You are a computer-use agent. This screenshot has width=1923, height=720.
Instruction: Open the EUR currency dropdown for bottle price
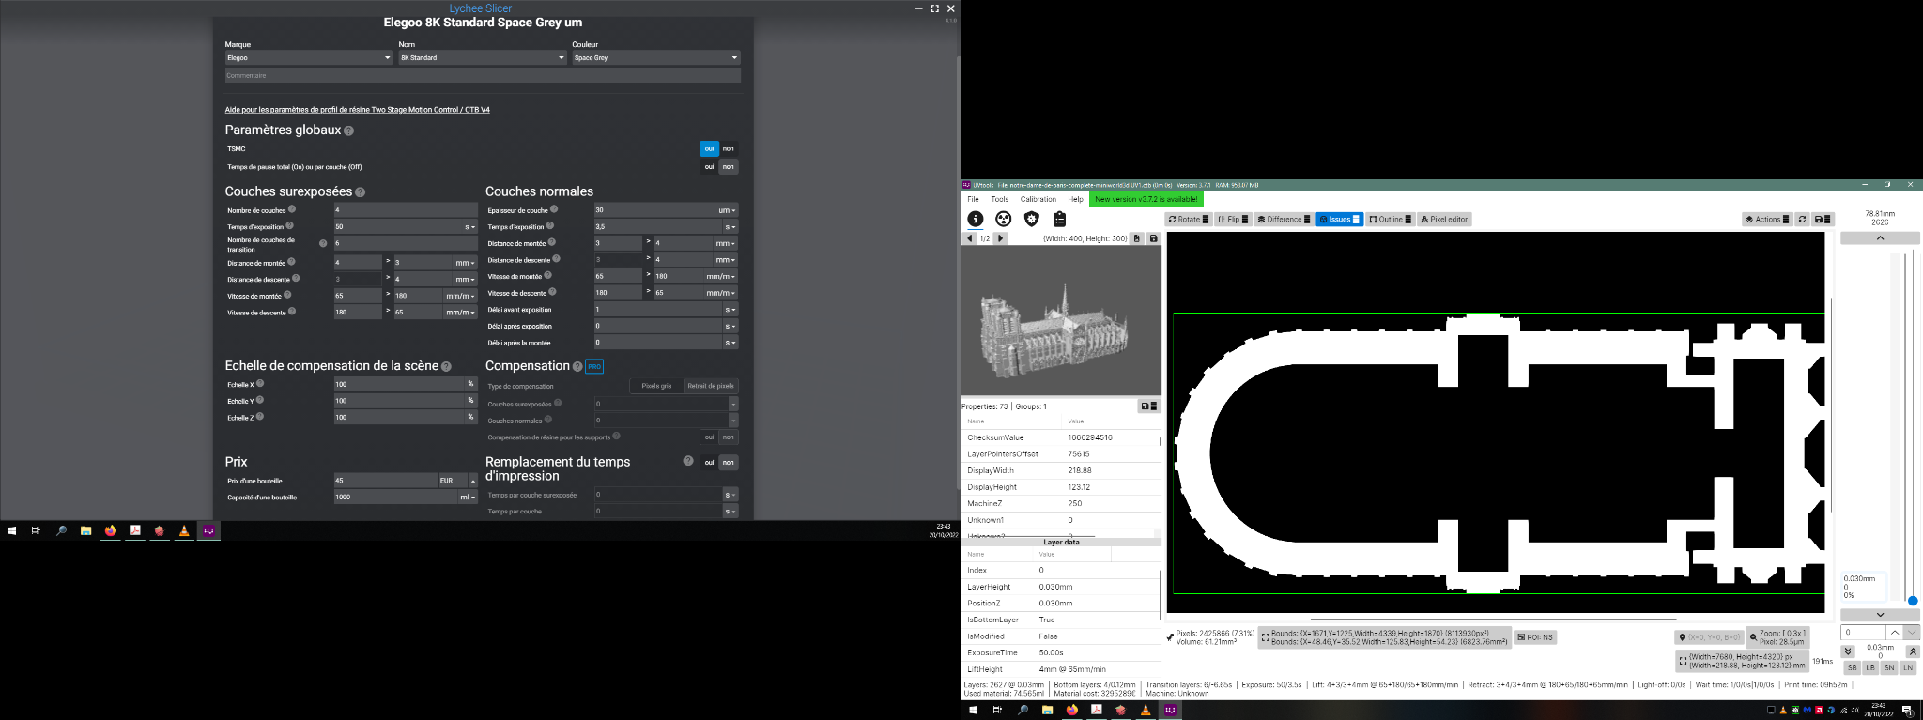(458, 481)
